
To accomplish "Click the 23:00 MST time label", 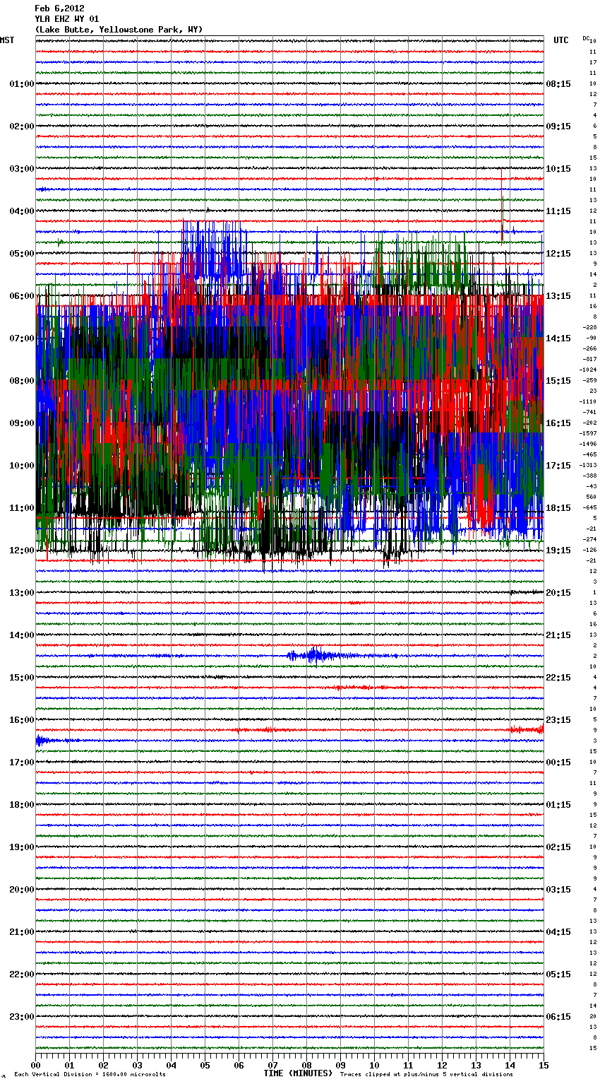I will tap(22, 1017).
